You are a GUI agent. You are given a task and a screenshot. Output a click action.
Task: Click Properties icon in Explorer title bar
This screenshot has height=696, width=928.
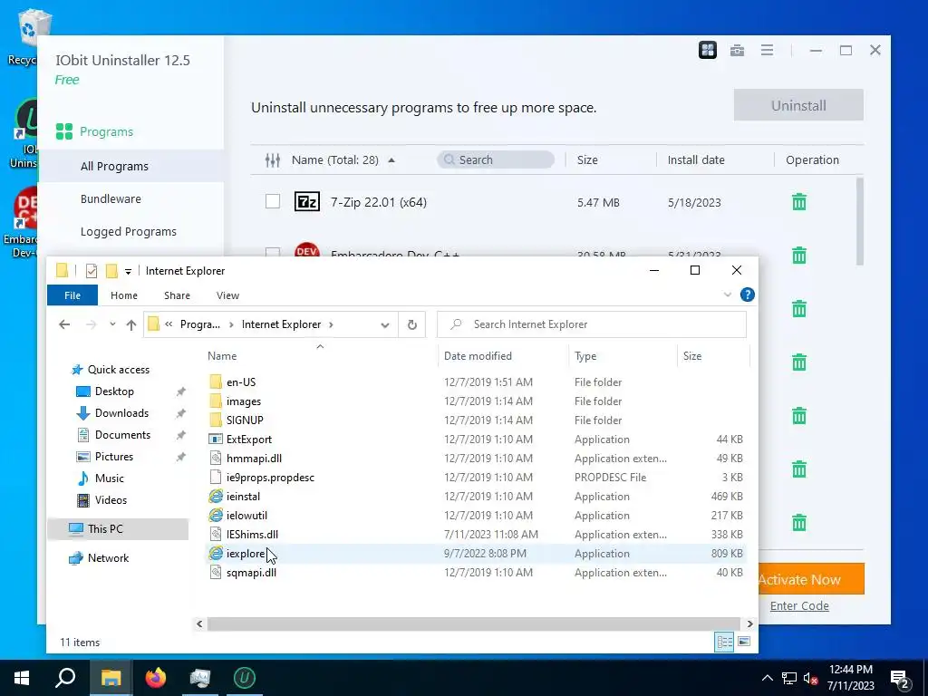coord(92,271)
